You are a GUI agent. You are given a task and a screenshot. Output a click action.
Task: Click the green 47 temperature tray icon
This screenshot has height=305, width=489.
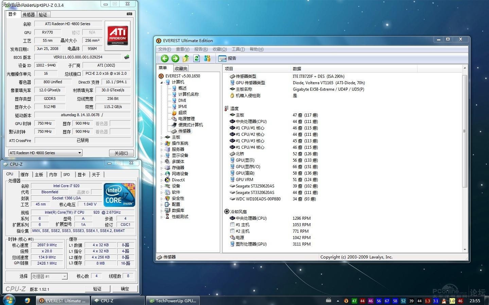pyautogui.click(x=354, y=301)
